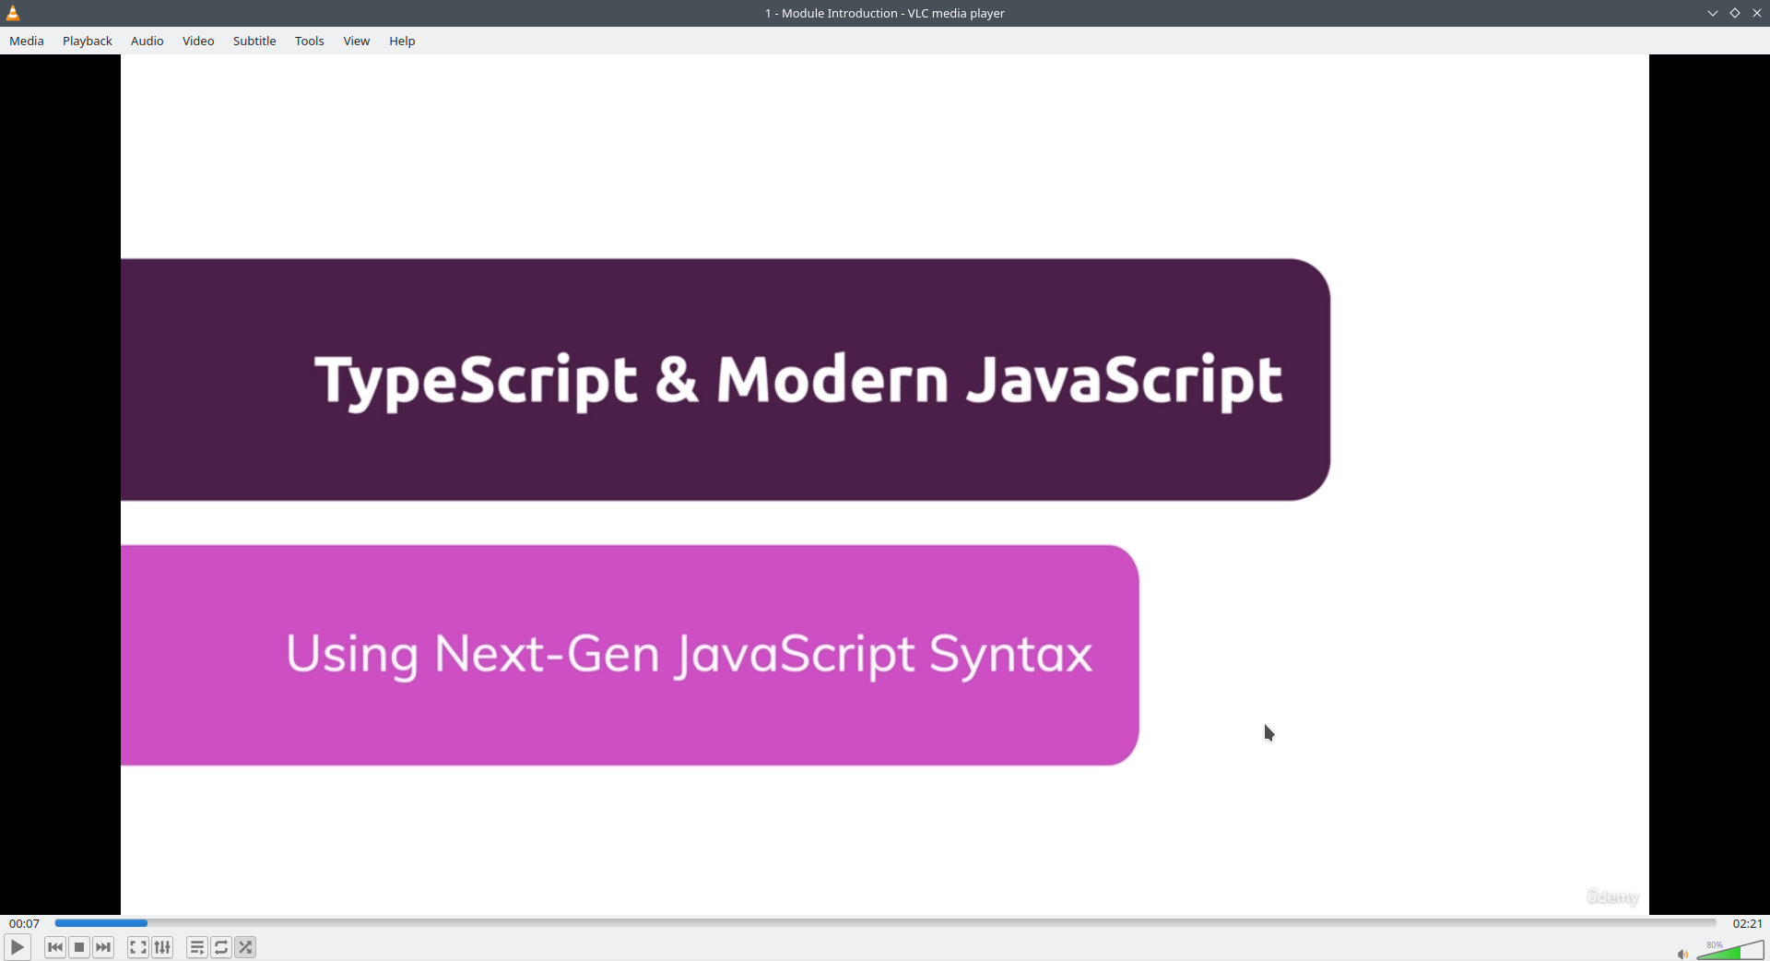Close the VLC media player window
1770x961 pixels.
(1757, 13)
